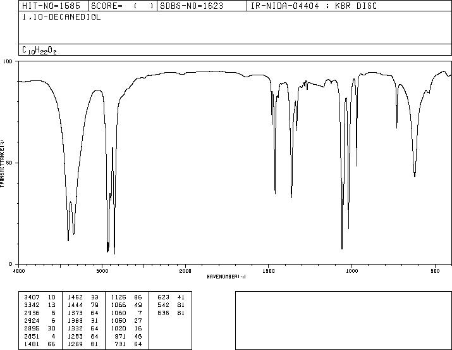Click the empty notes box beside the peak table

(x=343, y=320)
